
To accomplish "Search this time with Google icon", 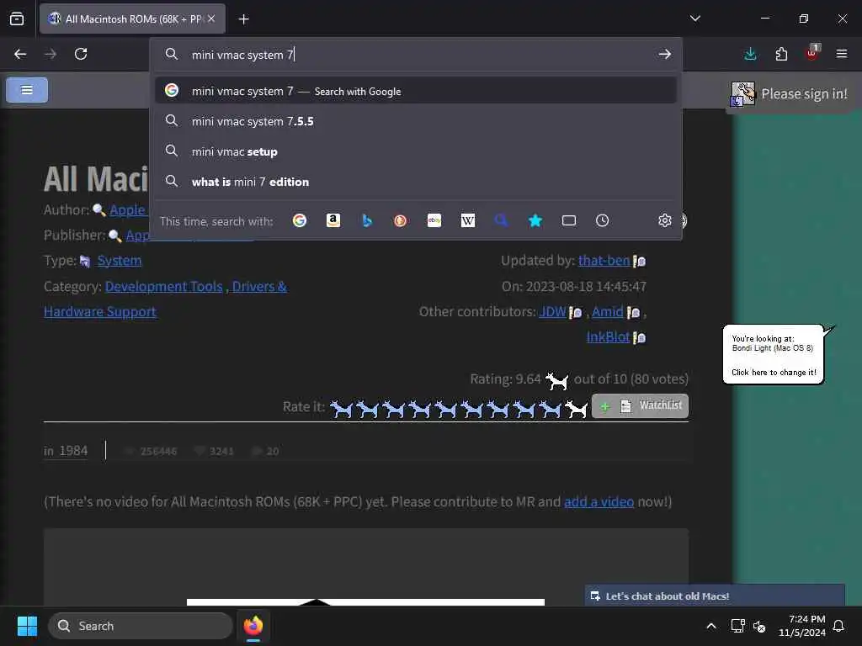I will point(300,220).
